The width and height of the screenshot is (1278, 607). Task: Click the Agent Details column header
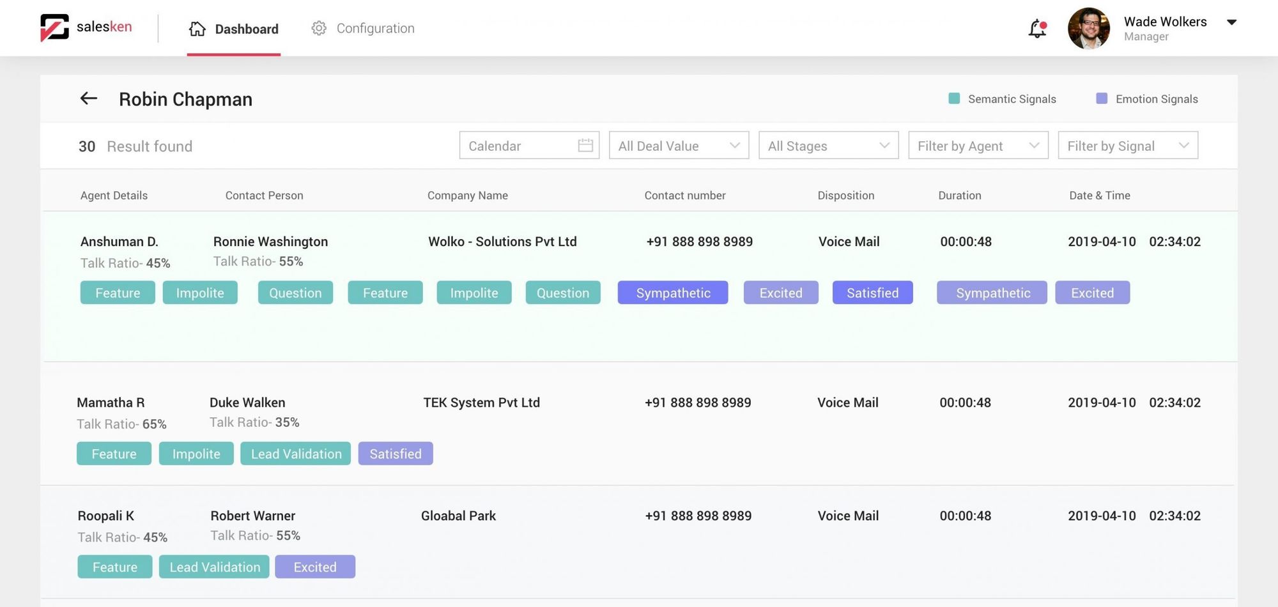tap(114, 196)
